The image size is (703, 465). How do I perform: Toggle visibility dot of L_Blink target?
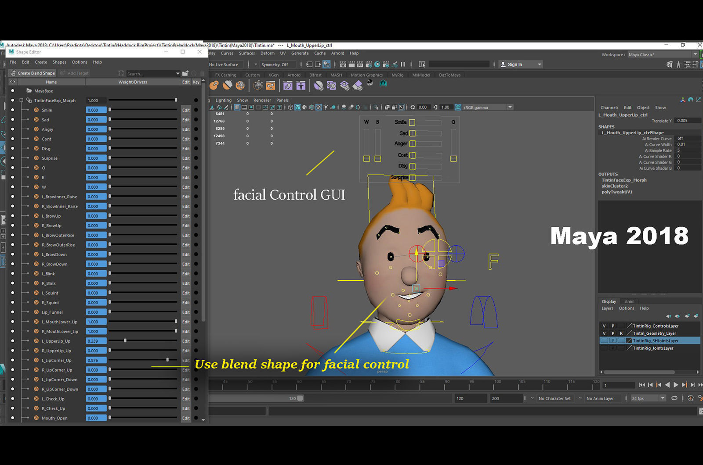[x=12, y=274]
